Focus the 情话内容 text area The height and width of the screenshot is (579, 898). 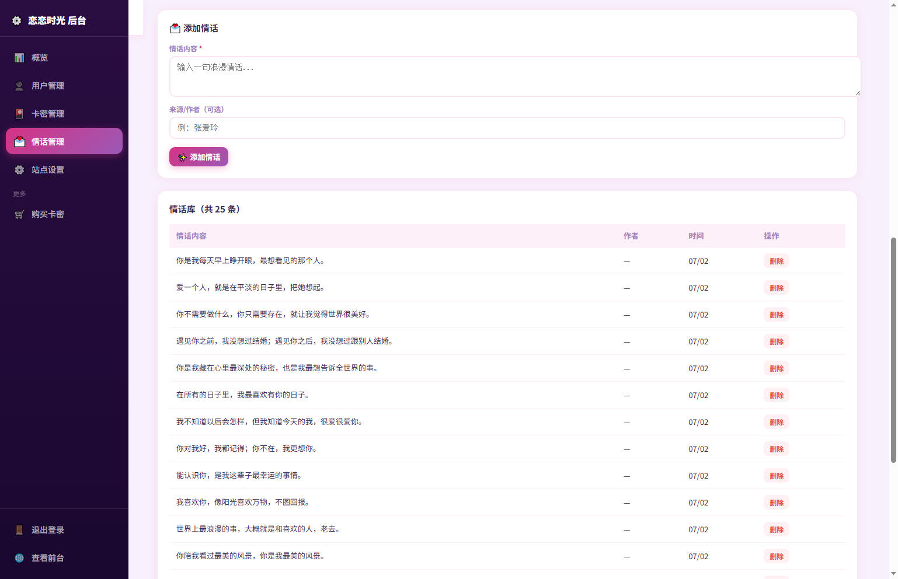pos(515,76)
